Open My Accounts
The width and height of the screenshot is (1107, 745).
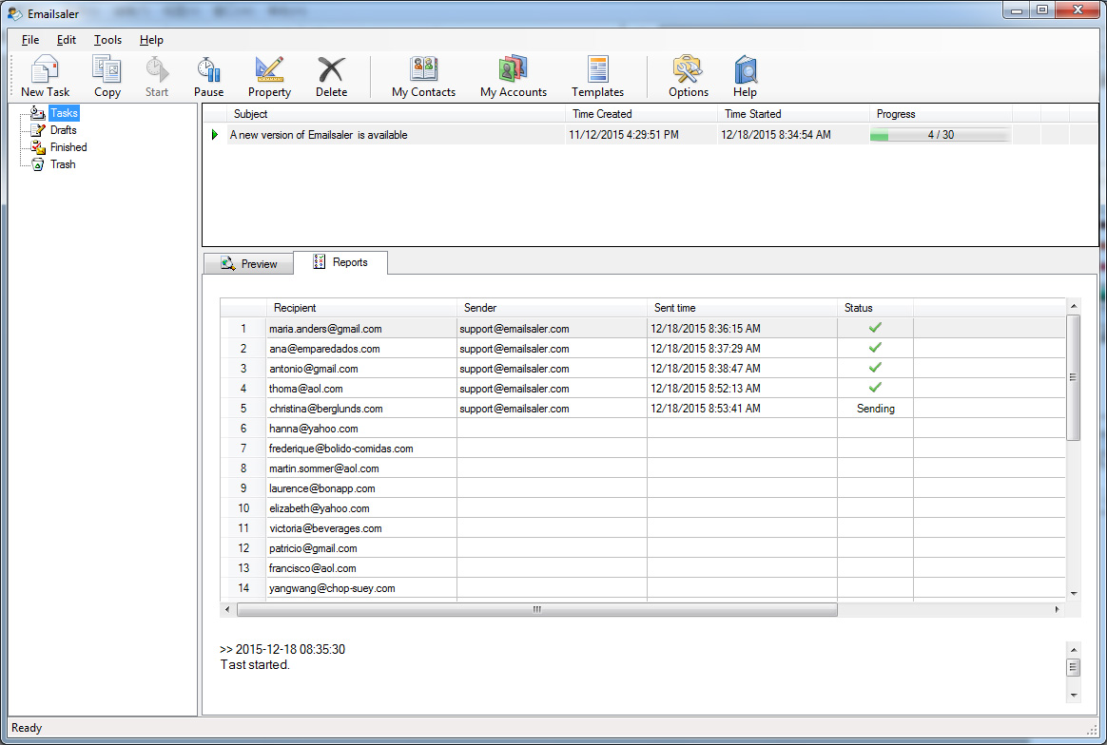pos(513,76)
